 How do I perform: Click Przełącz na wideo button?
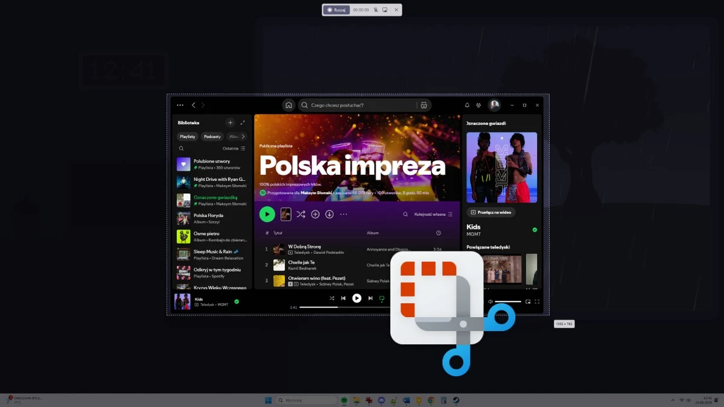point(491,212)
